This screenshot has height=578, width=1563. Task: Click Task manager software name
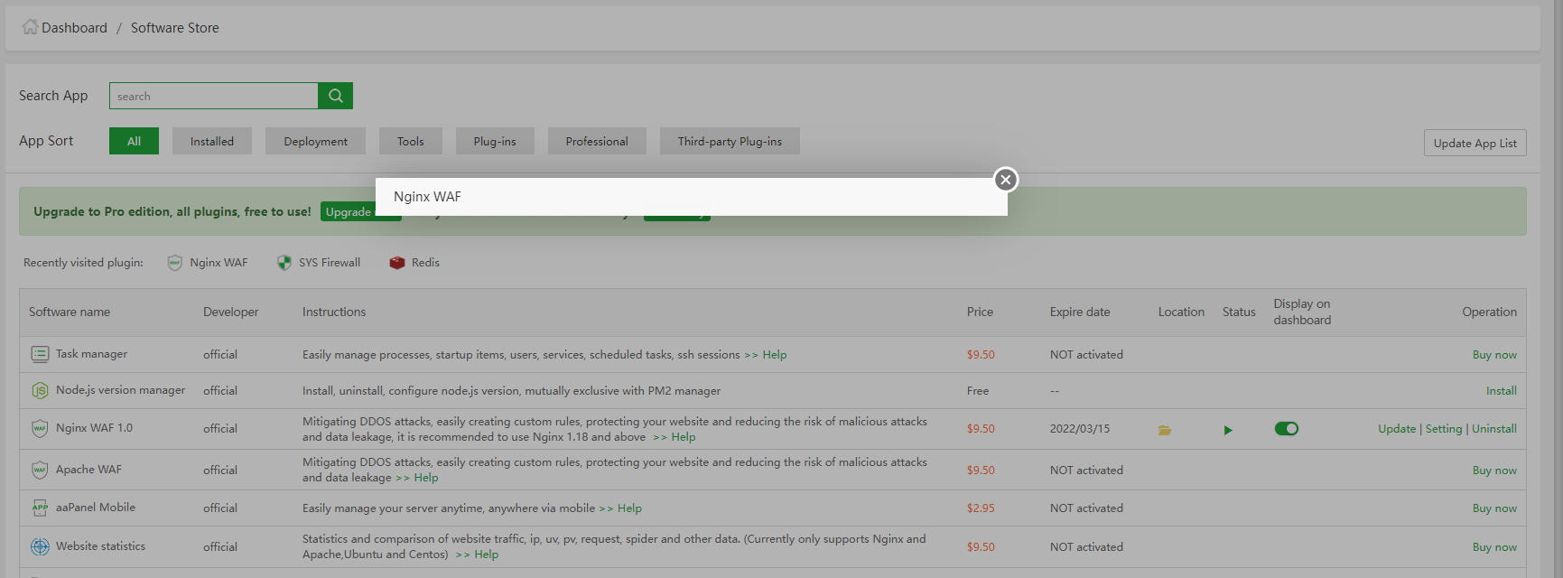pos(91,354)
